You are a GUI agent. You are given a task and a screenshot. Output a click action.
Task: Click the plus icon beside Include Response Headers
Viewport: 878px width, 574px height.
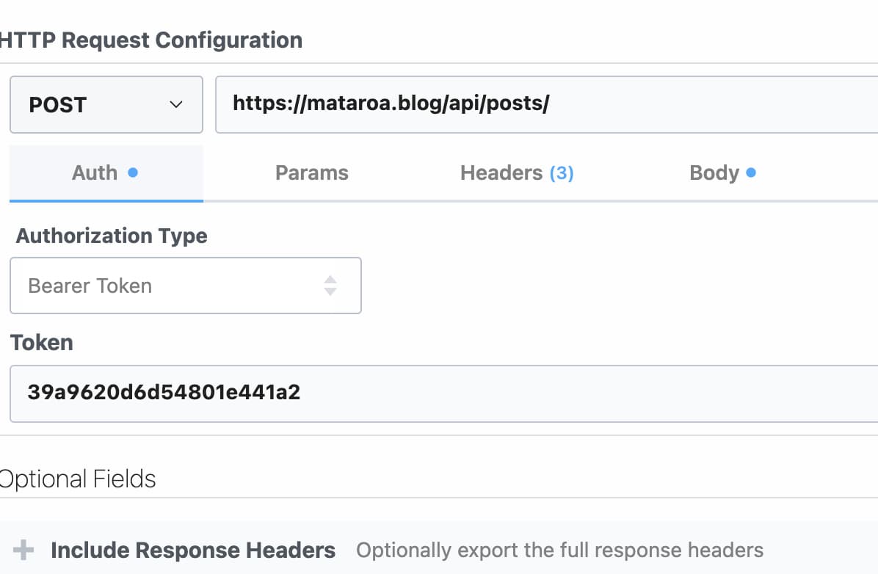(x=23, y=550)
